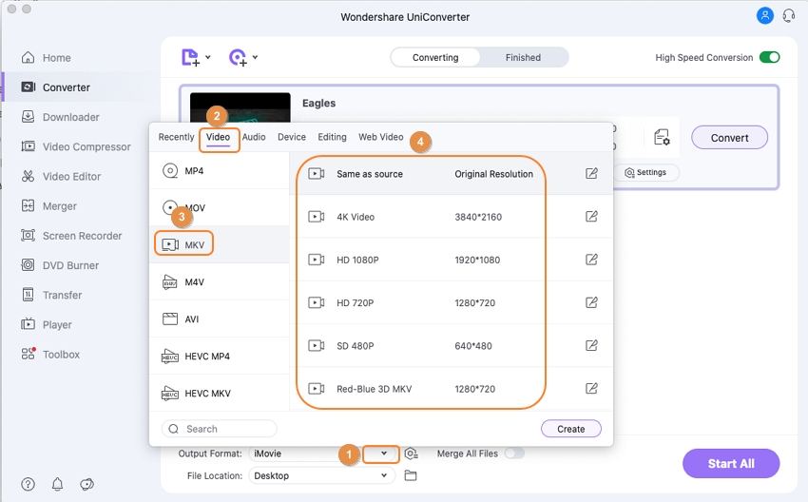This screenshot has width=808, height=502.
Task: Click the Create button
Action: pyautogui.click(x=571, y=429)
